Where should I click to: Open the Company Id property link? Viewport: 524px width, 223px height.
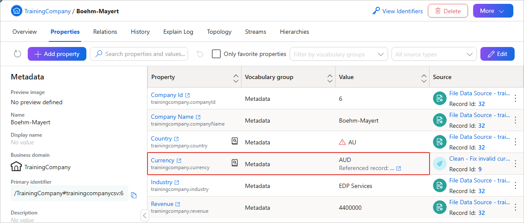pyautogui.click(x=167, y=95)
